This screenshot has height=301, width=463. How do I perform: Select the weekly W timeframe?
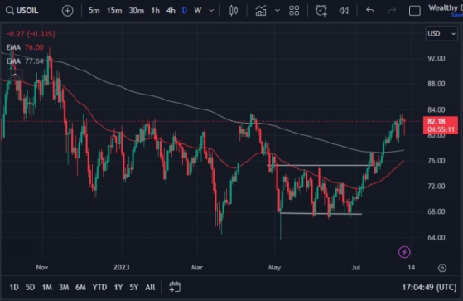coord(198,11)
